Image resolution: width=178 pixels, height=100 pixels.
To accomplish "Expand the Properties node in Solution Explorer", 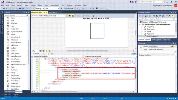I will pos(142,27).
